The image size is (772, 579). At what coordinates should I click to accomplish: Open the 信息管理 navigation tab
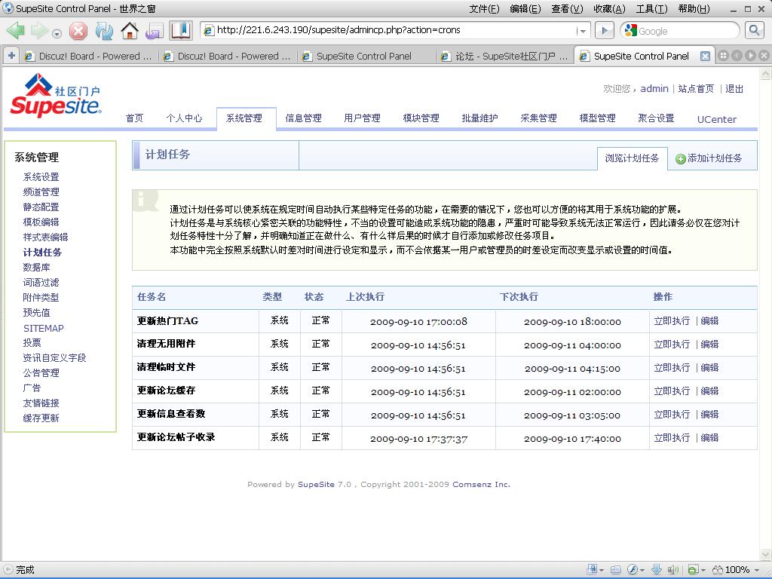pyautogui.click(x=303, y=118)
